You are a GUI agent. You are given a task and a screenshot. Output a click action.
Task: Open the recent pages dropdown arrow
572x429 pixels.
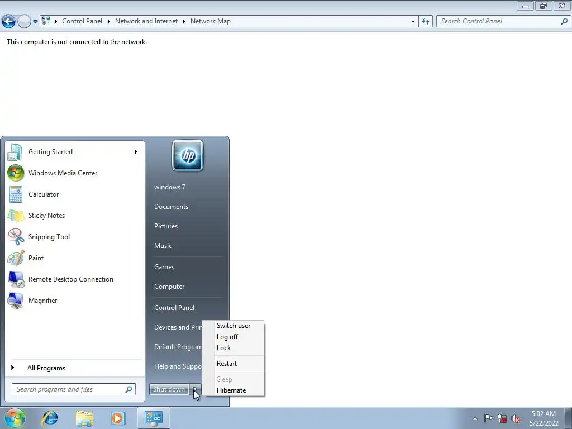pos(35,22)
